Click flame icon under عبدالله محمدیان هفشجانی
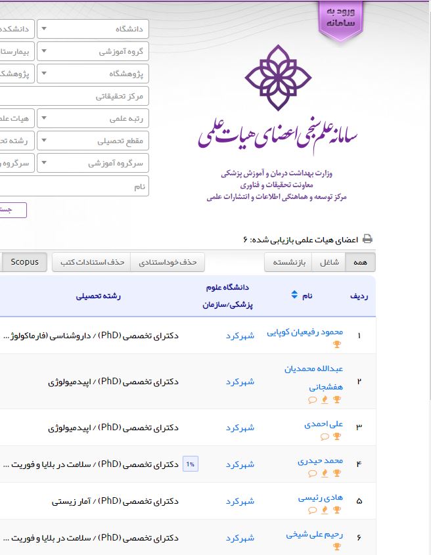 point(325,399)
